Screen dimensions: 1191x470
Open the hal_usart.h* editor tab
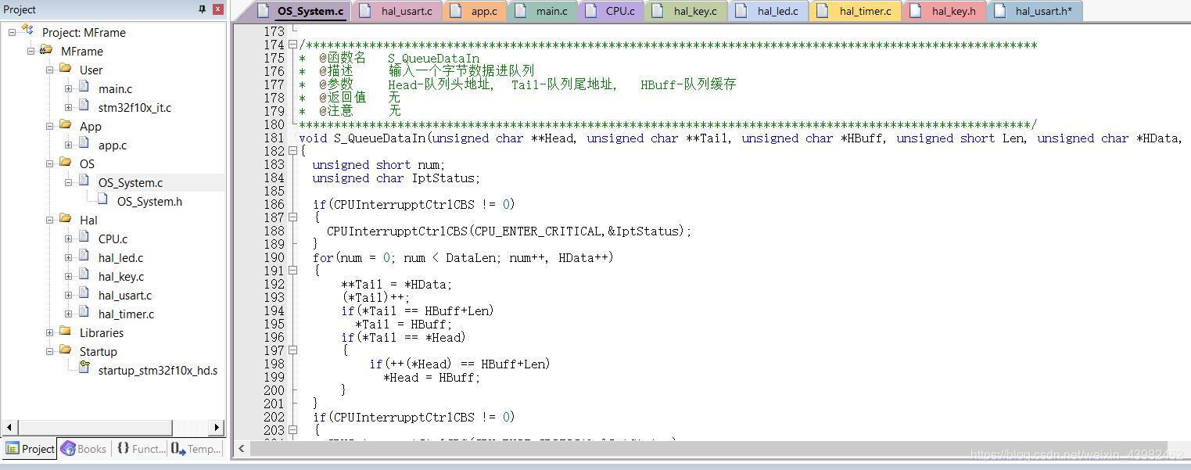coord(1035,11)
